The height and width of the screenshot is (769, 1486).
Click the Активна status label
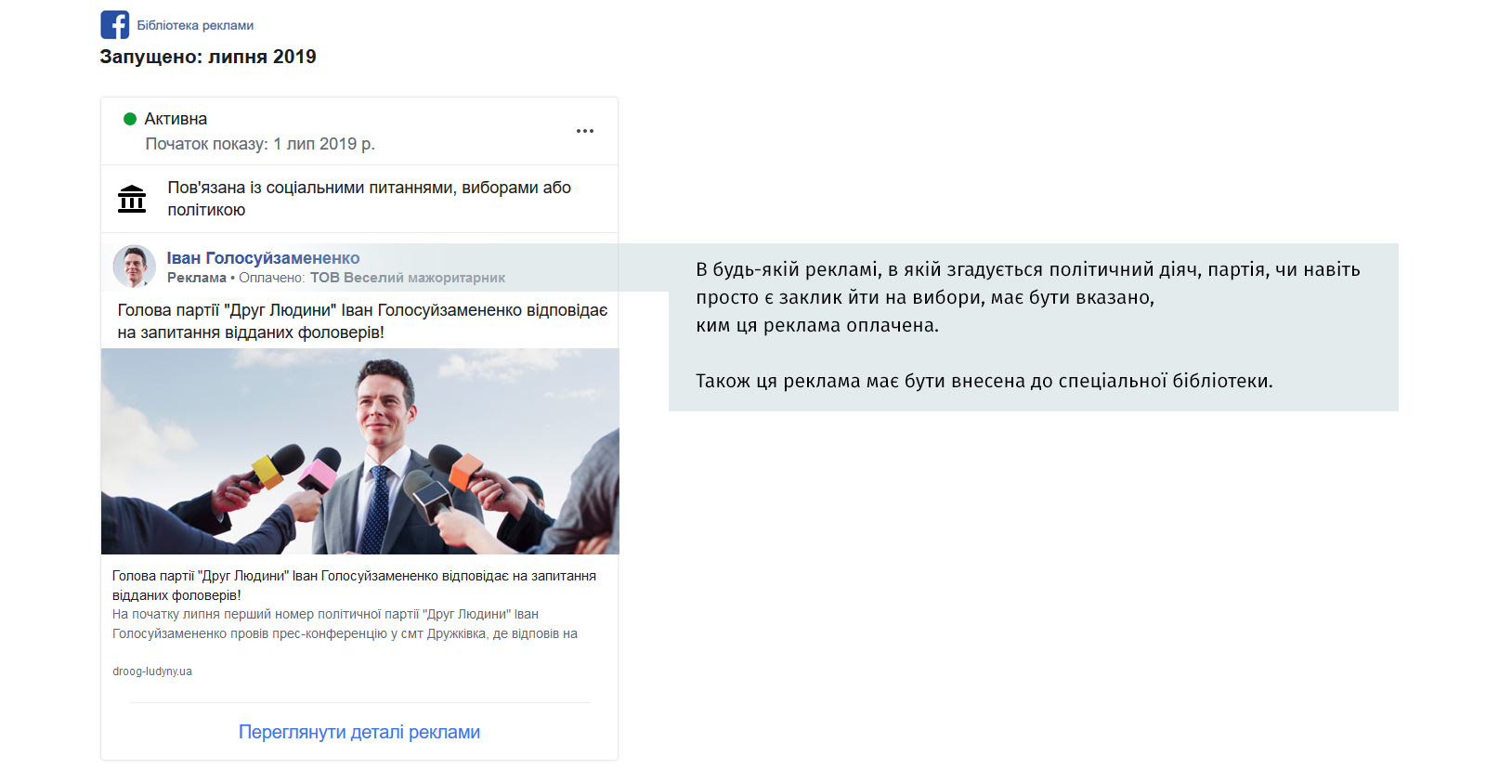click(176, 119)
